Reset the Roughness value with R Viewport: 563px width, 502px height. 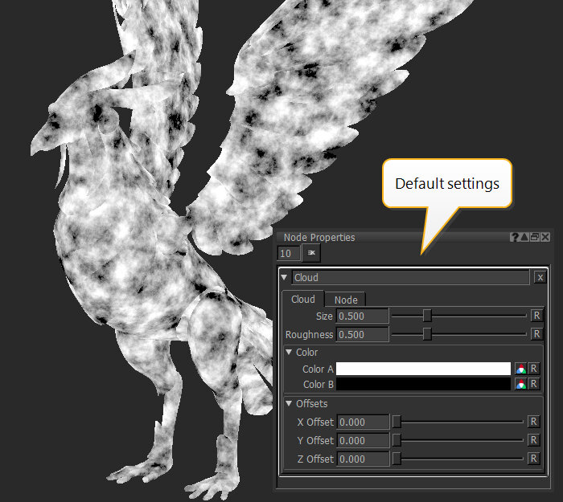tap(536, 334)
